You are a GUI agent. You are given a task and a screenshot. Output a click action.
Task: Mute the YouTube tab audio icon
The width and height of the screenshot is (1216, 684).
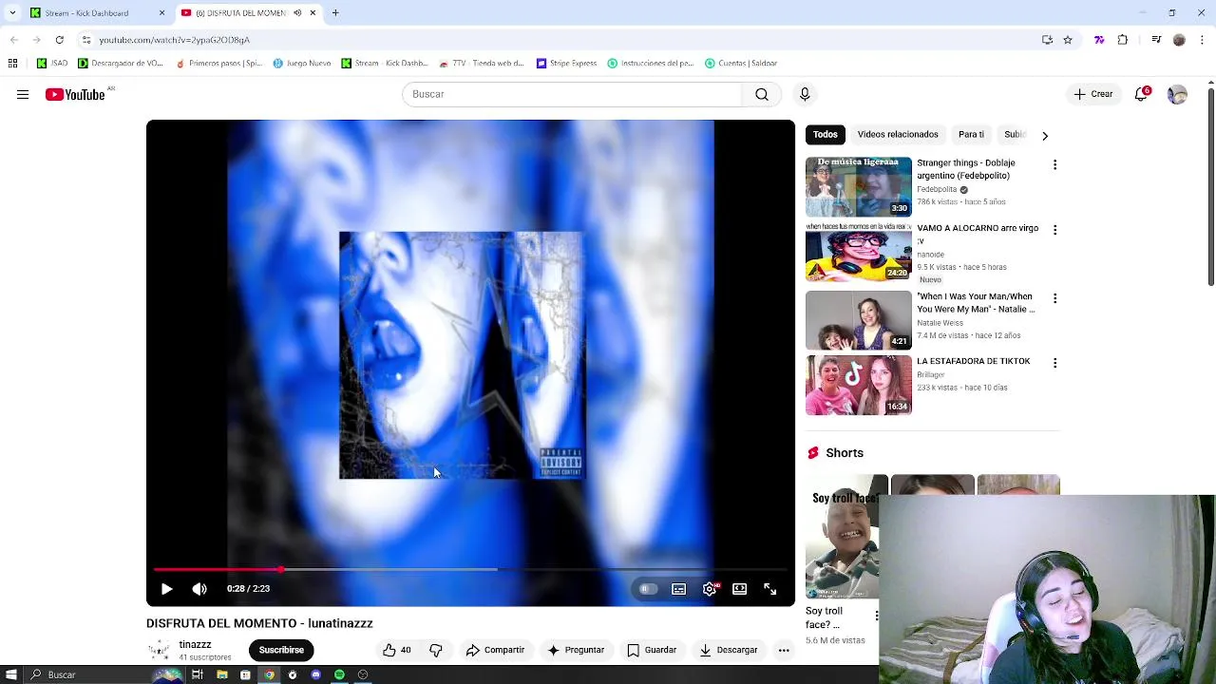297,12
